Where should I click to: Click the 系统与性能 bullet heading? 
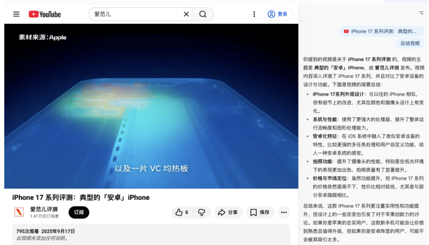[325, 120]
